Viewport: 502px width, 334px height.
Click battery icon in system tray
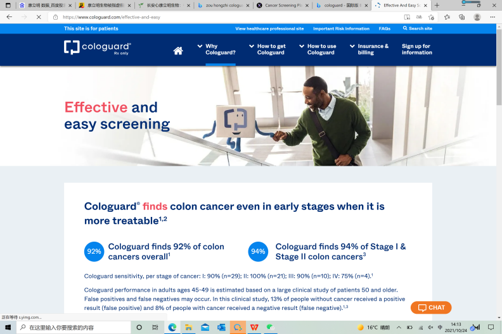point(410,327)
